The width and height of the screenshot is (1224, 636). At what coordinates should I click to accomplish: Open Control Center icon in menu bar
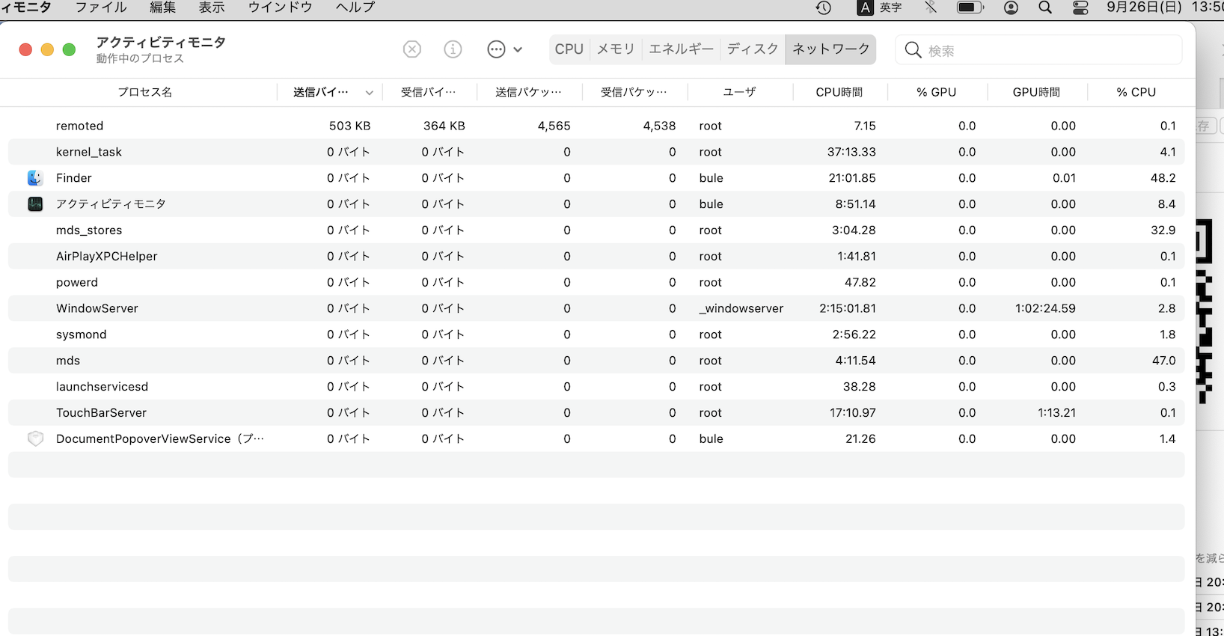tap(1080, 7)
